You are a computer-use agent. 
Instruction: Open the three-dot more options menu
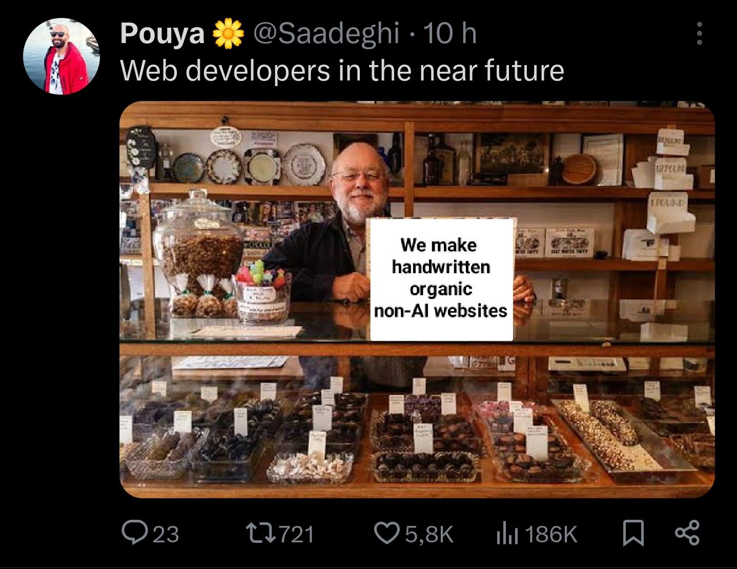coord(700,34)
